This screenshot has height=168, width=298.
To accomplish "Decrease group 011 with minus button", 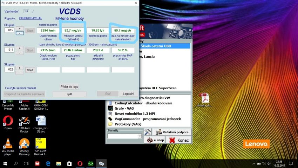I will tap(20, 53).
